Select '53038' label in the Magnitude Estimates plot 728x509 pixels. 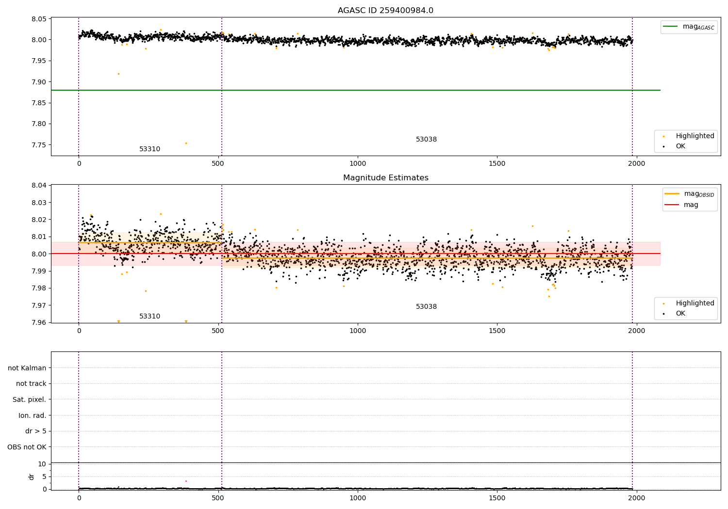coord(426,307)
